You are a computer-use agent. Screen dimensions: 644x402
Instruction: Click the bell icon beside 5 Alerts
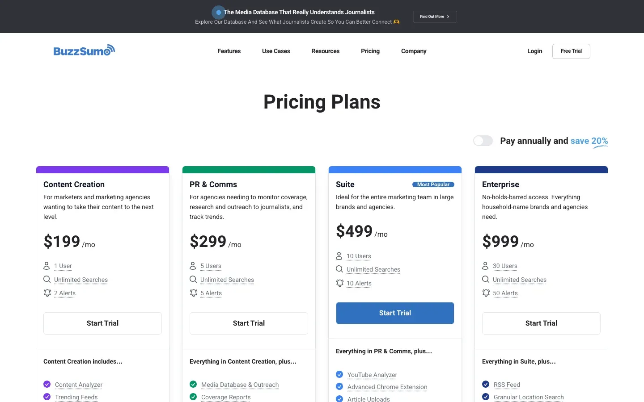coord(194,293)
